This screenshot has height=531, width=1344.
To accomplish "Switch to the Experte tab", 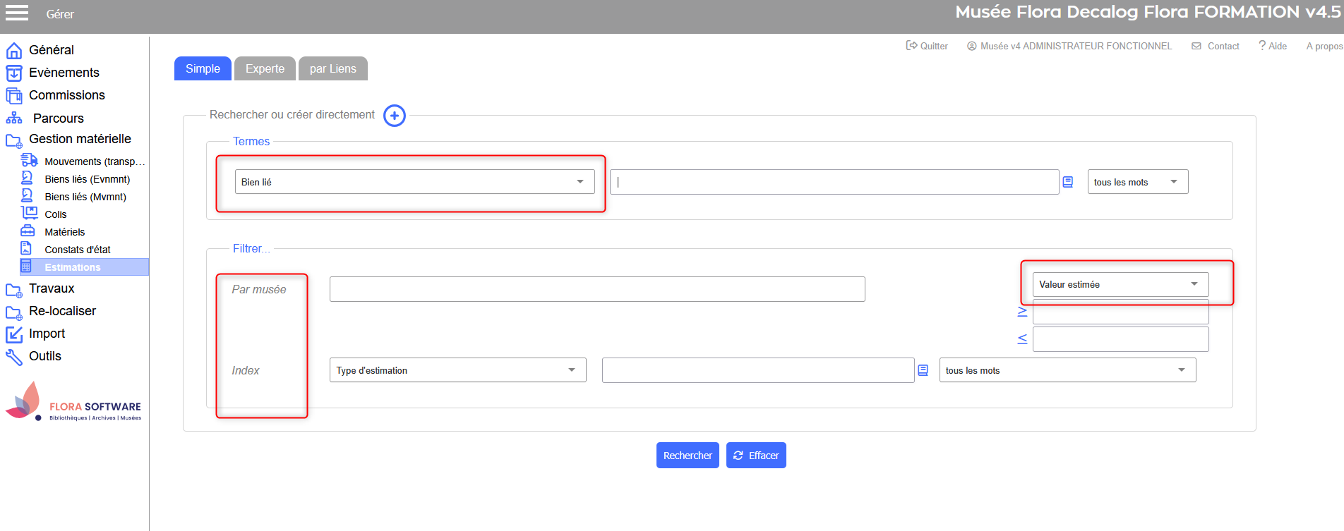I will 265,68.
